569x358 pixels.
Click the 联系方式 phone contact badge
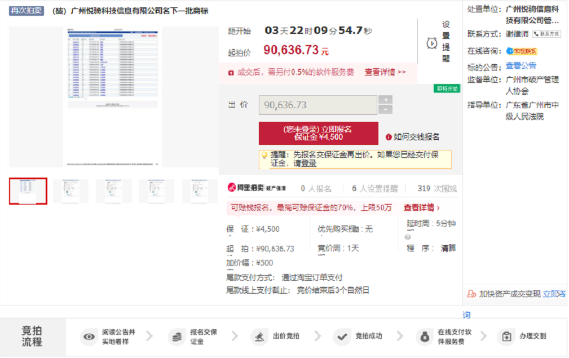point(546,34)
